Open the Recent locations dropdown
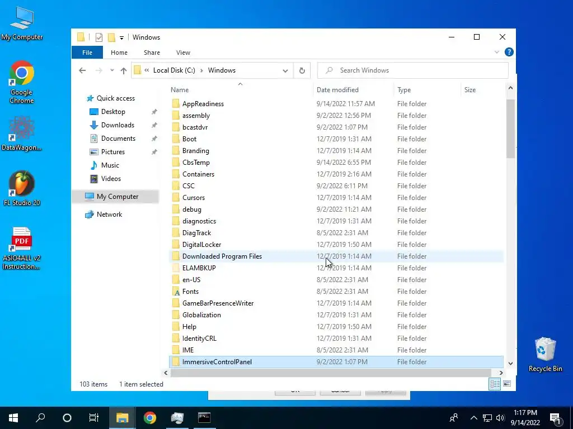This screenshot has width=573, height=429. tap(112, 70)
